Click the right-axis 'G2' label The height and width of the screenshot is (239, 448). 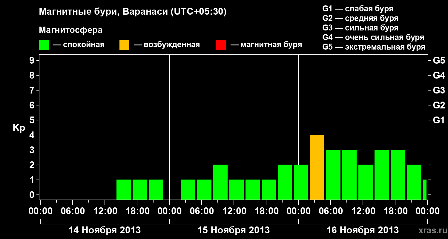click(439, 105)
